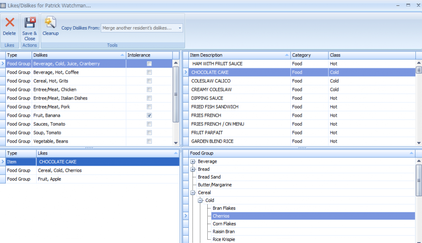
Task: Select the Raisin Bran tree item
Action: click(223, 232)
